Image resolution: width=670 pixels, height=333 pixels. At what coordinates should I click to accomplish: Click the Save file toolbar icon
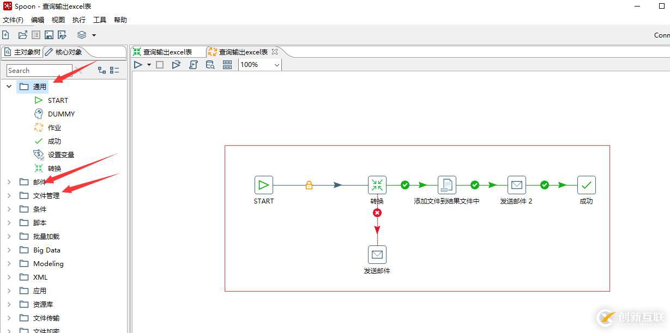(x=49, y=35)
